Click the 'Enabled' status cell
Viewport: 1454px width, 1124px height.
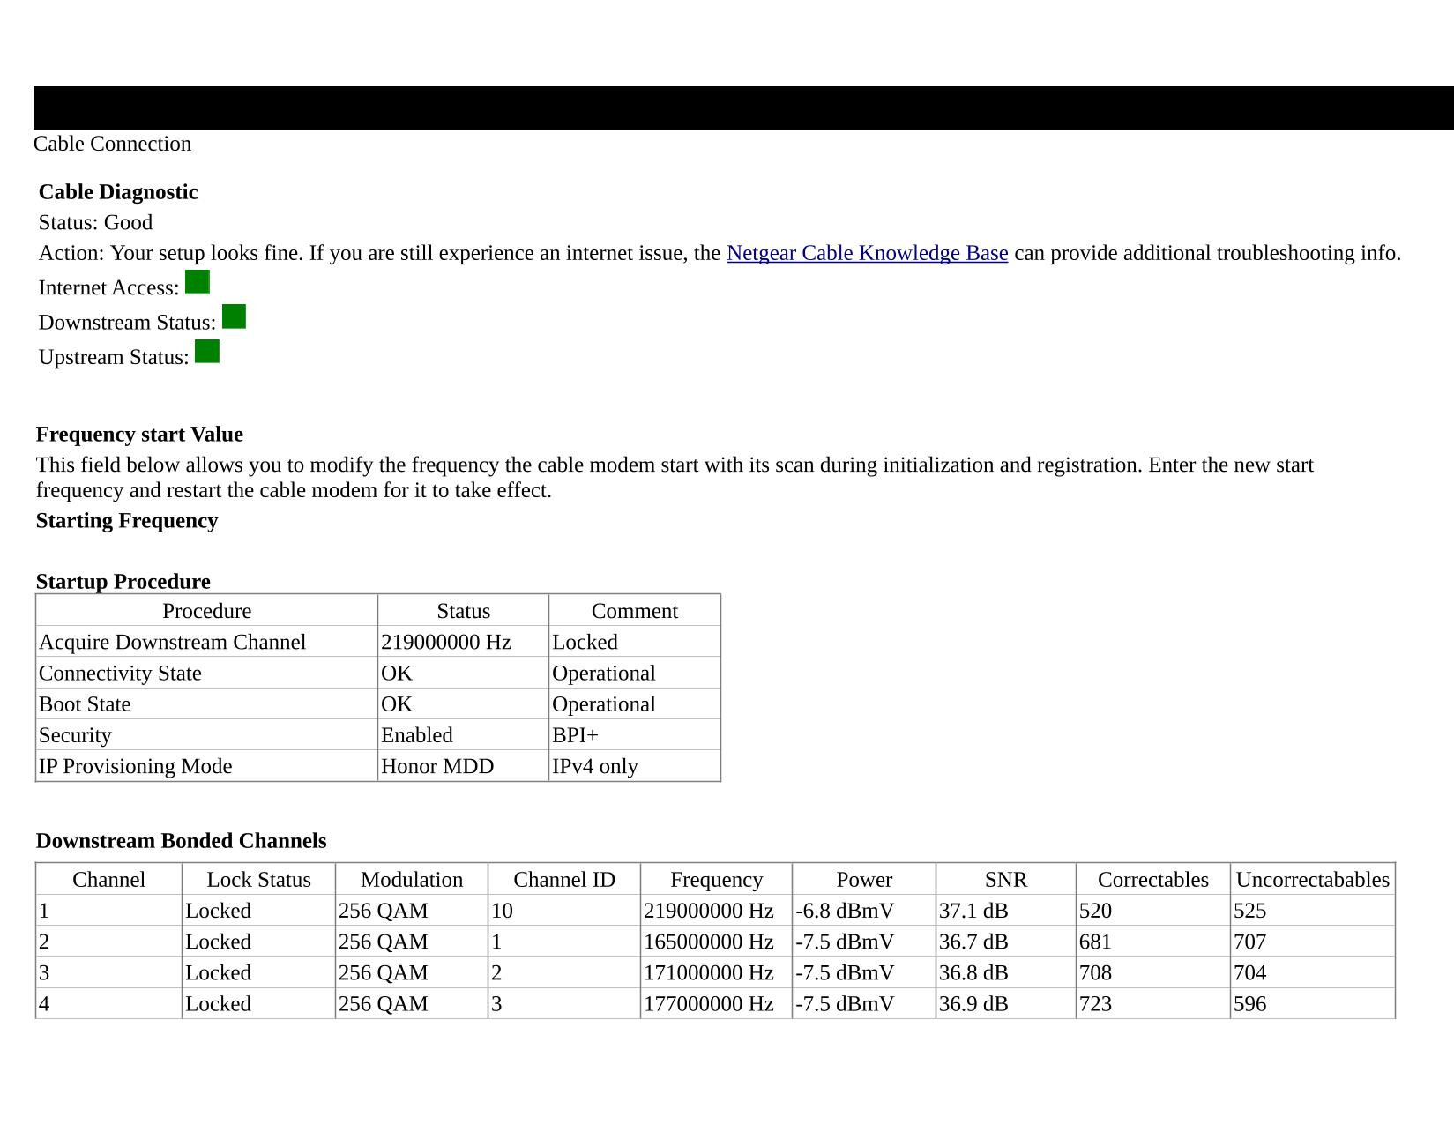point(463,735)
